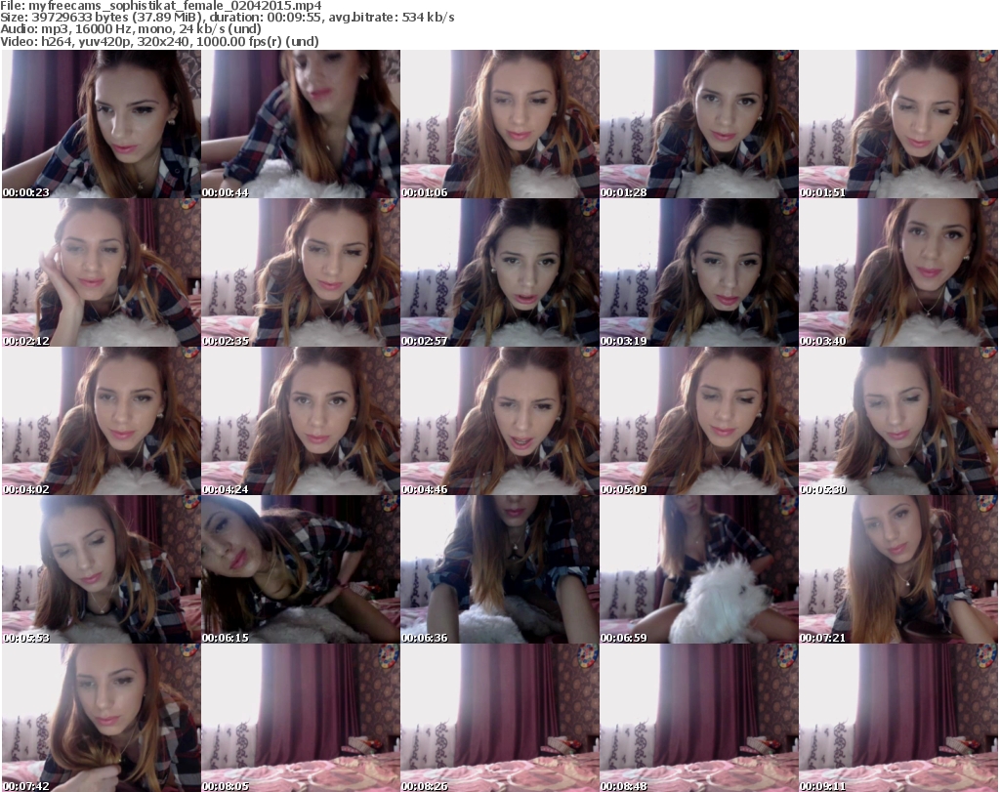Select the last thumbnail at 00:09:11

898,718
